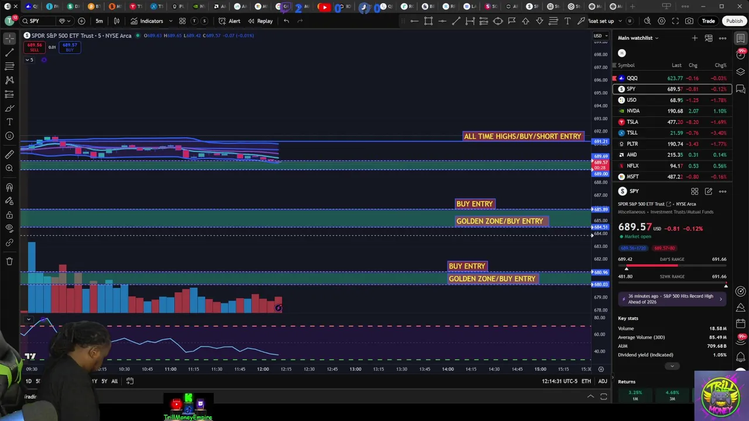Expand more Key stats chevron
This screenshot has height=421, width=749.
coord(672,367)
